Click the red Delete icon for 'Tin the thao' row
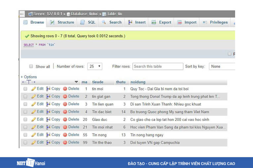Viewport: 253px width, 168px height. click(65, 143)
